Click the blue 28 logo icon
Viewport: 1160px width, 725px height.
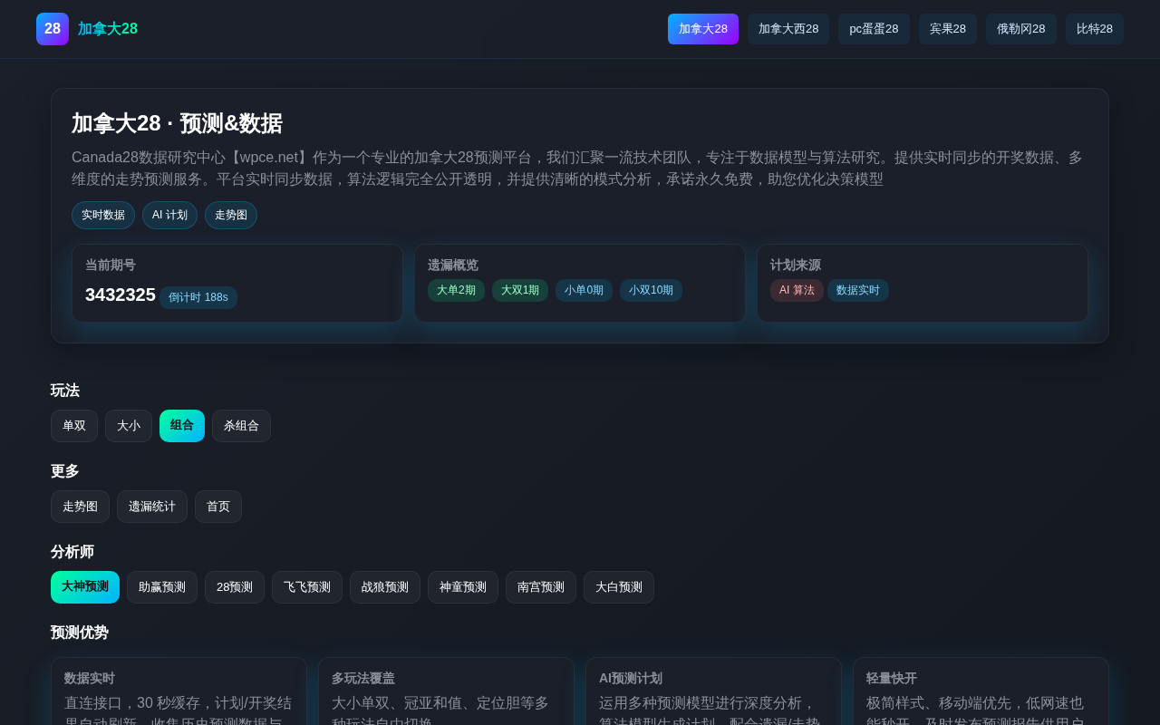[53, 29]
